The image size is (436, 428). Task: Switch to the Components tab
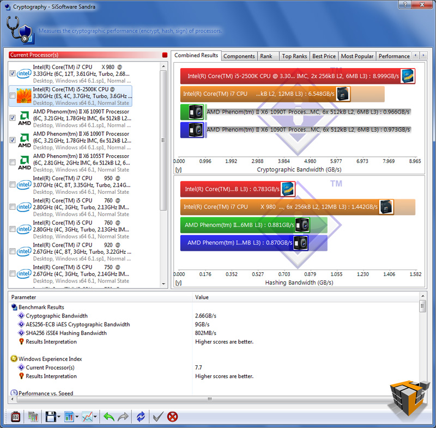point(239,56)
